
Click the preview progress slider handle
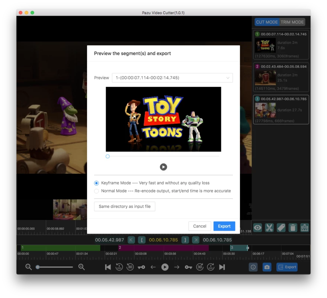(108, 156)
